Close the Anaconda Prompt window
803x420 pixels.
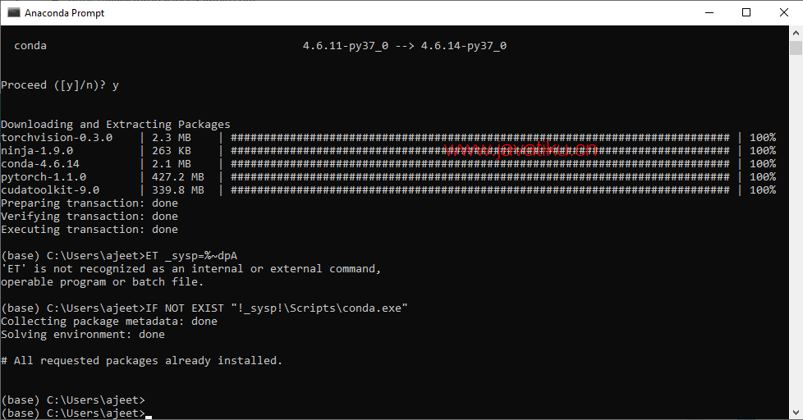(783, 12)
